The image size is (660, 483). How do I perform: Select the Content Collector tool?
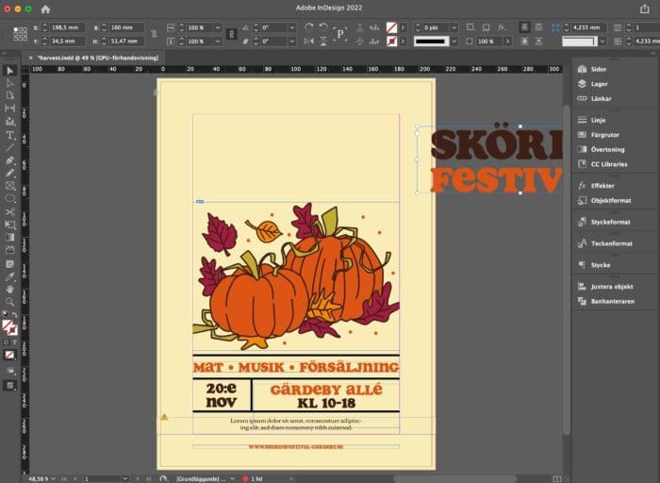pyautogui.click(x=9, y=122)
